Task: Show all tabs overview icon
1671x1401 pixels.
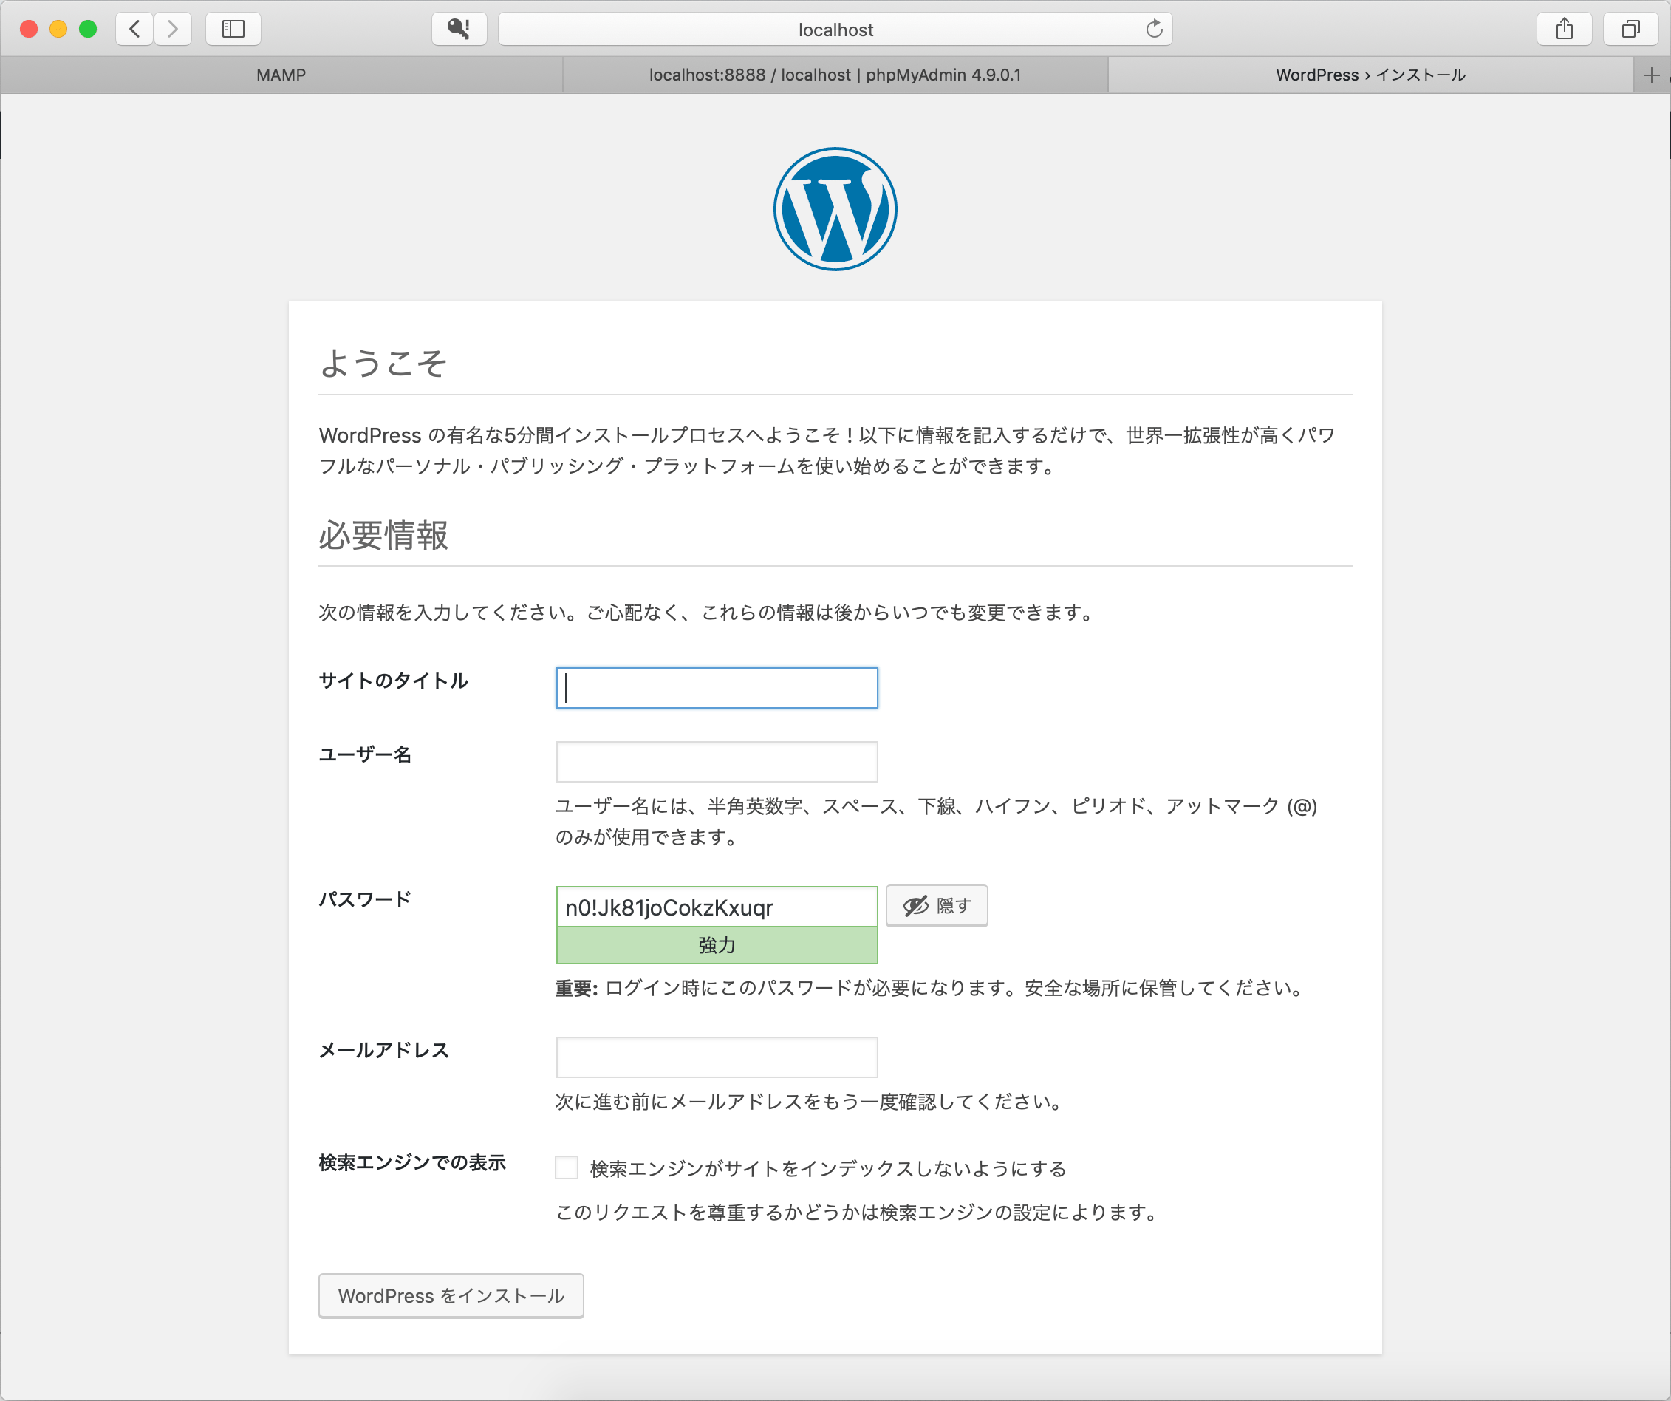Action: click(1630, 30)
